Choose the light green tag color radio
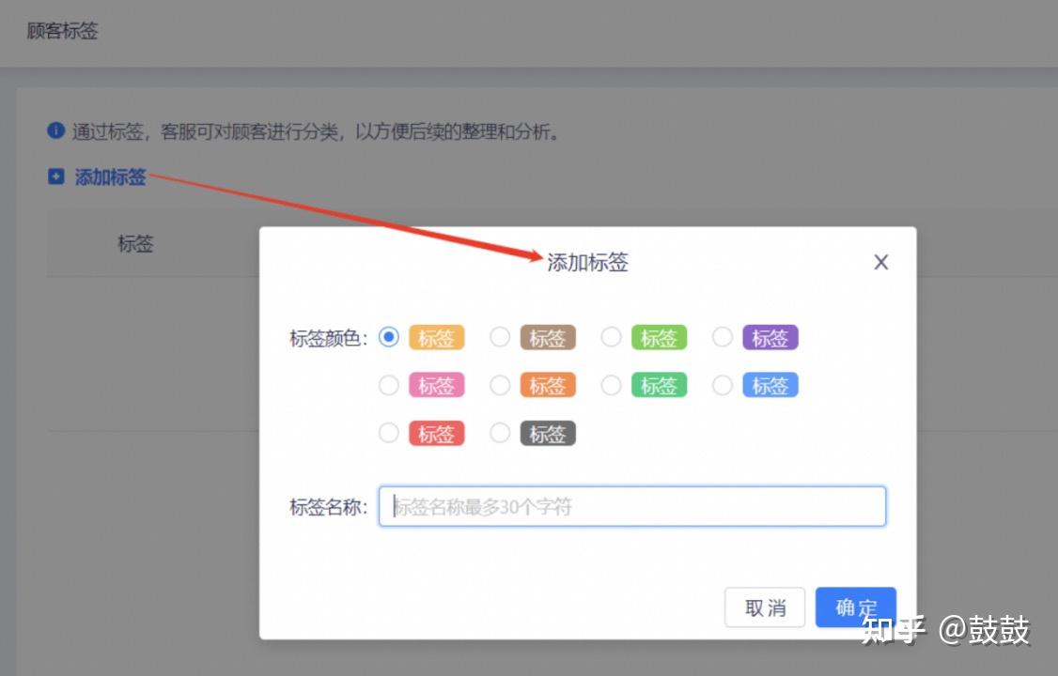1058x676 pixels. click(612, 337)
